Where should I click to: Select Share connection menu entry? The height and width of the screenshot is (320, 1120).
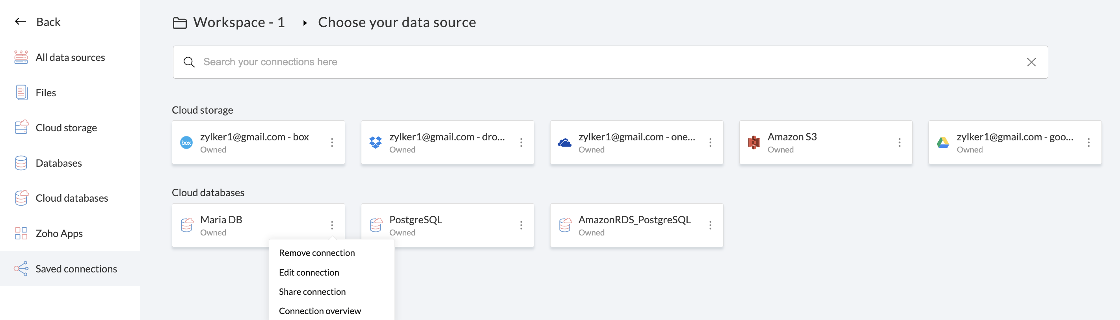312,292
